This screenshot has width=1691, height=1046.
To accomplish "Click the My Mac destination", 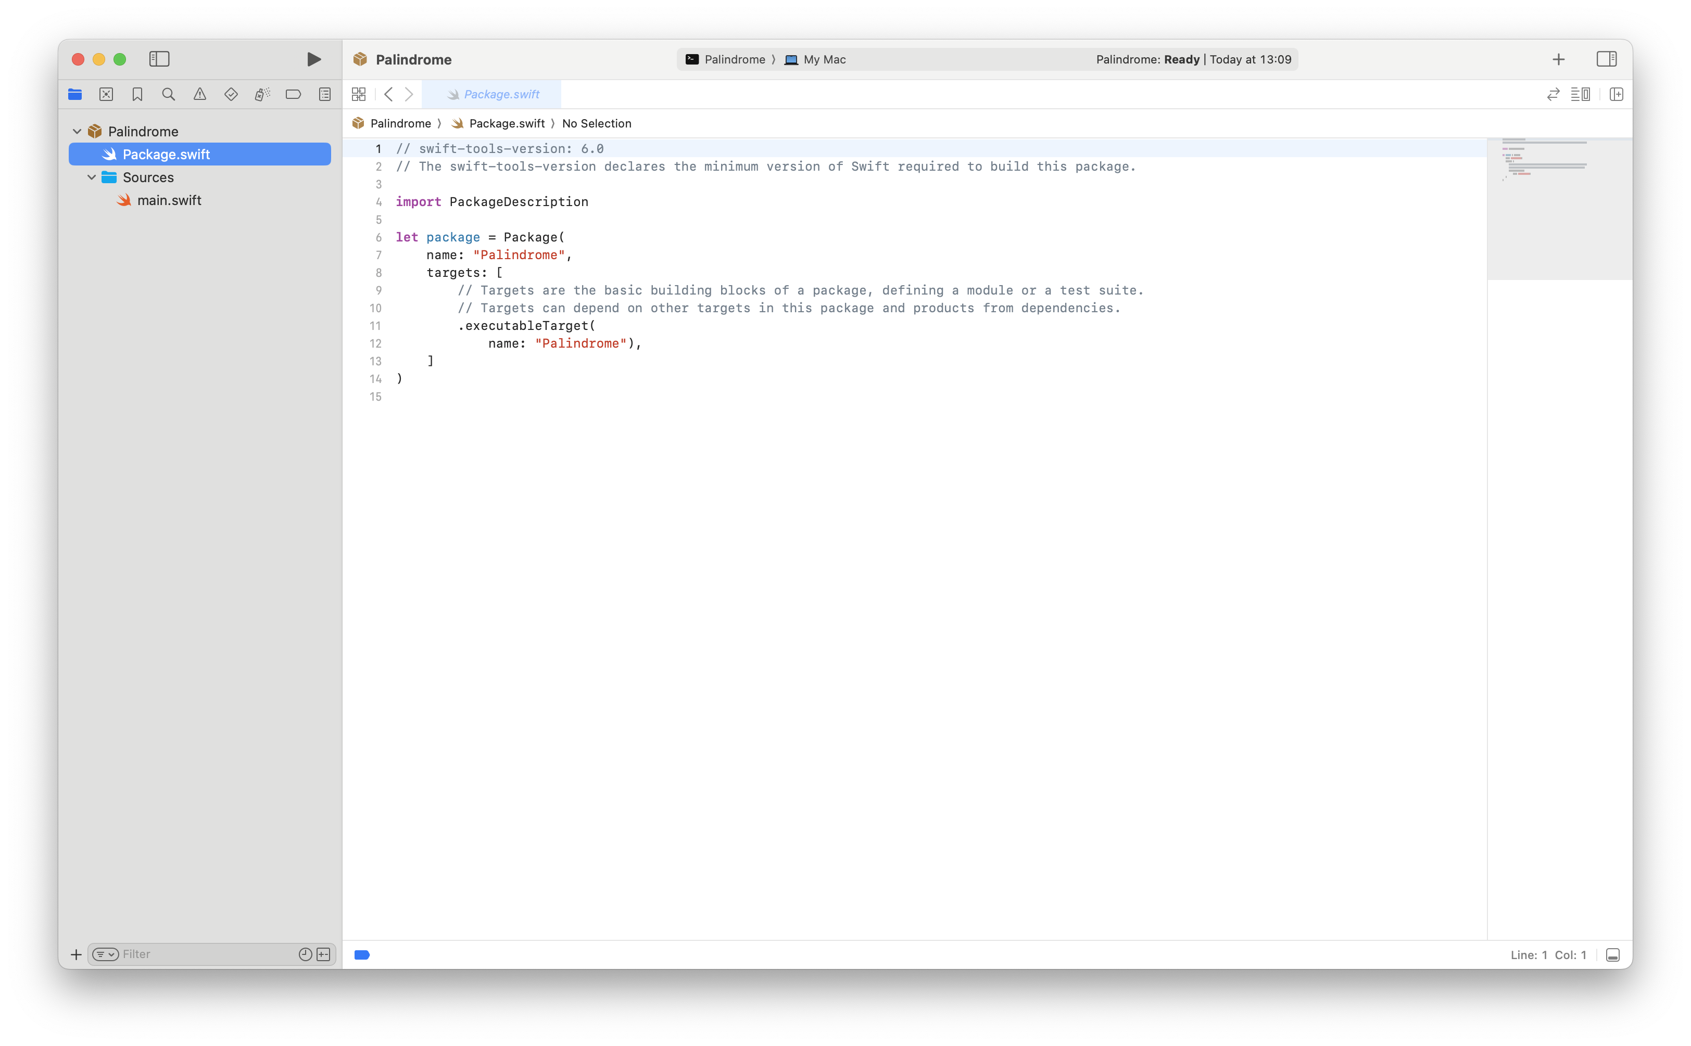I will (x=823, y=59).
